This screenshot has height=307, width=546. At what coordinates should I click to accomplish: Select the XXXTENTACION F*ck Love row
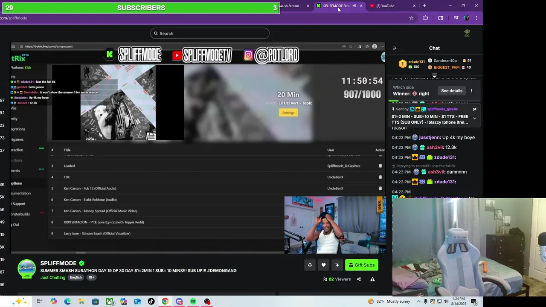(104, 222)
